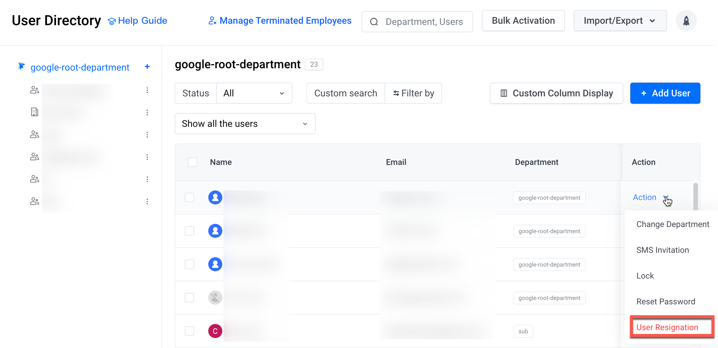Click third sidebar row's group icon

[35, 134]
